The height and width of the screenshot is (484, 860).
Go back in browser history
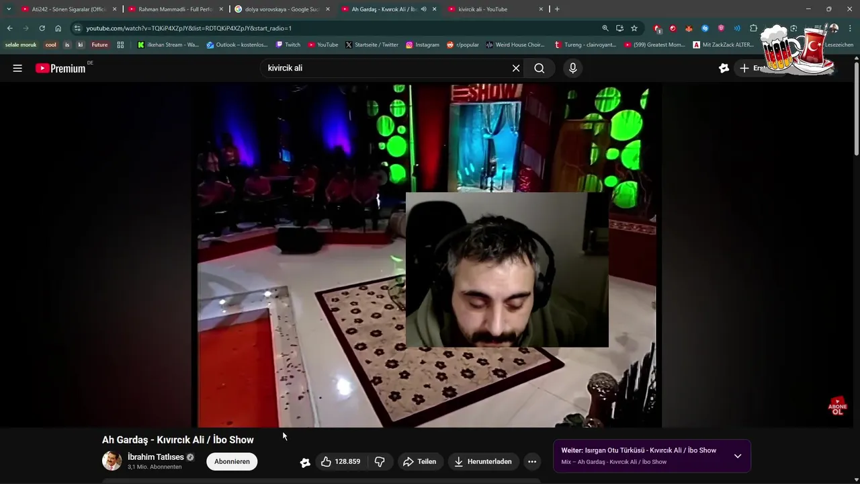9,28
